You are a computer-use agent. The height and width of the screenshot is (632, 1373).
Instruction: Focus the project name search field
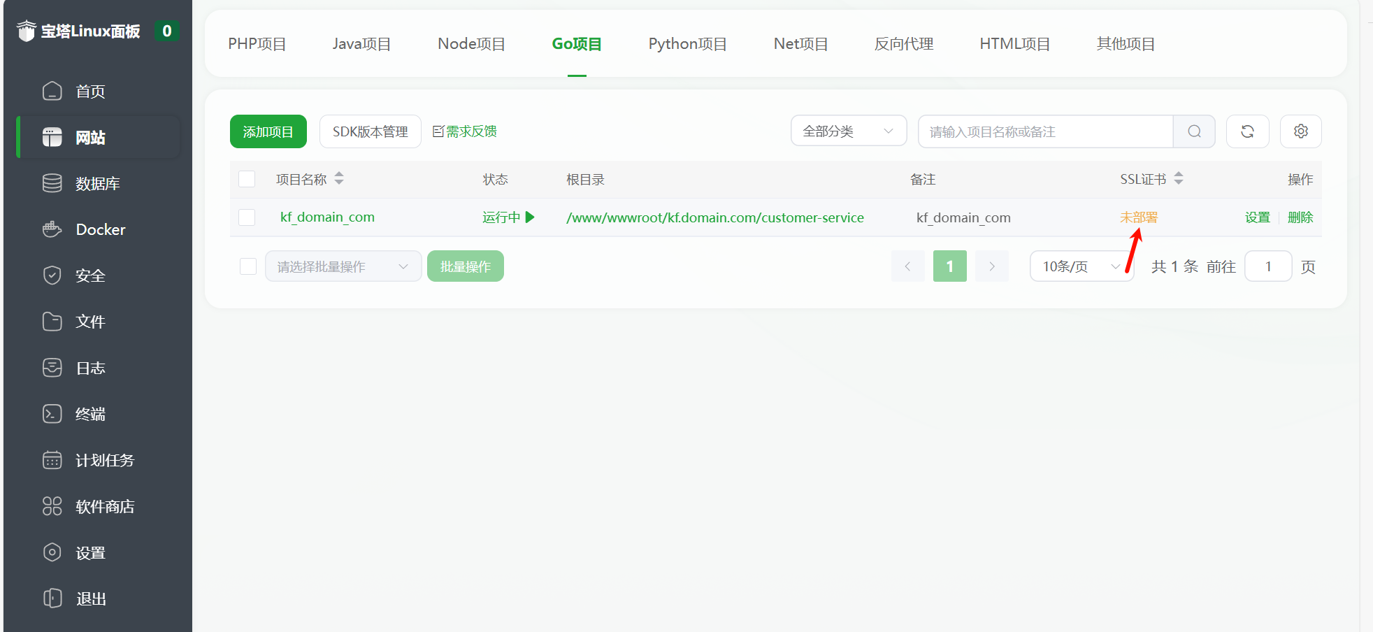tap(1045, 131)
